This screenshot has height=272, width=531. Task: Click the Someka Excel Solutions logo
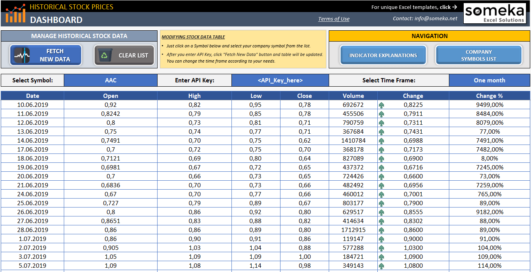[x=494, y=14]
